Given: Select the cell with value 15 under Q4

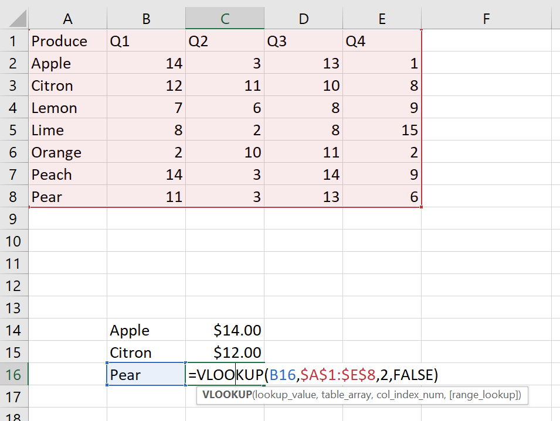Looking at the screenshot, I should 382,129.
